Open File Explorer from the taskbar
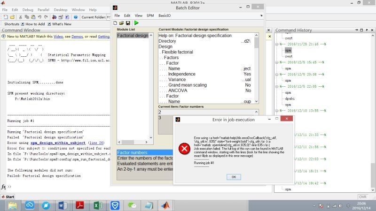The image size is (376, 211). pos(13,205)
